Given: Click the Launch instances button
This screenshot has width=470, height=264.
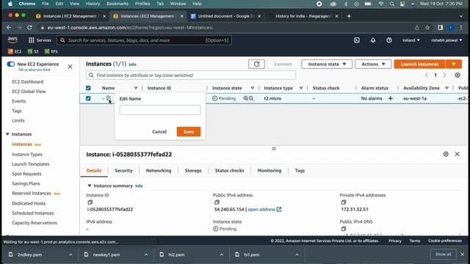Looking at the screenshot, I should (419, 64).
